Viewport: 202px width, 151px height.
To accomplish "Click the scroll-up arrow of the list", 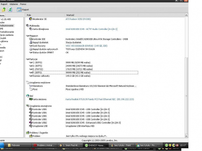I will [x=186, y=15].
